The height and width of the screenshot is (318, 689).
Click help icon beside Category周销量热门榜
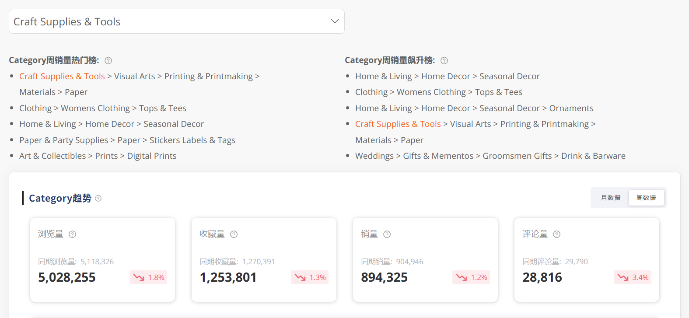click(x=108, y=61)
